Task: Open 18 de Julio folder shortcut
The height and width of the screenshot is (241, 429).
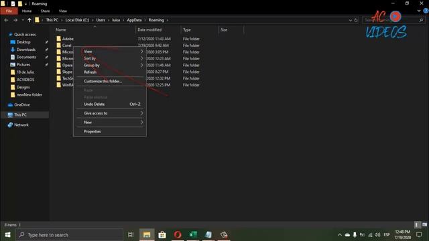Action: coord(25,72)
